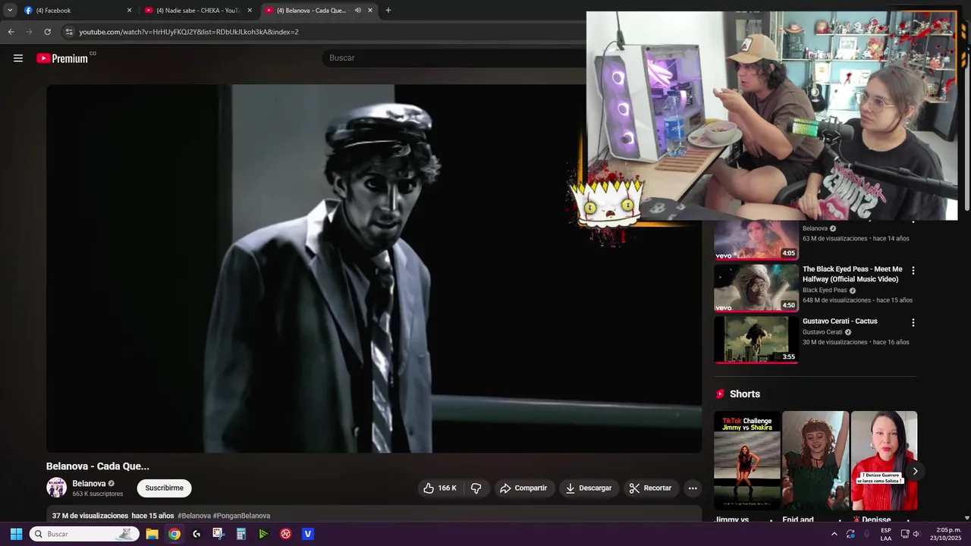Viewport: 971px width, 546px height.
Task: Open the blue V taskbar app
Action: (x=308, y=534)
